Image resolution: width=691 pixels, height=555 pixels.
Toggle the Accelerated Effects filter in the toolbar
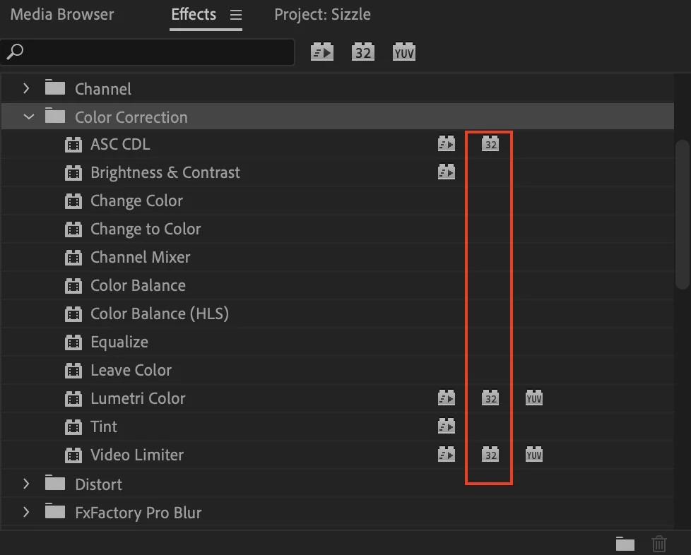pos(321,52)
